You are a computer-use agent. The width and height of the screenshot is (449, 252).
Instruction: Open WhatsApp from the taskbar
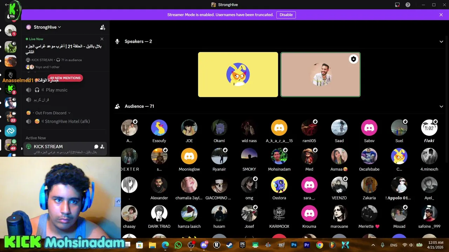(178, 245)
